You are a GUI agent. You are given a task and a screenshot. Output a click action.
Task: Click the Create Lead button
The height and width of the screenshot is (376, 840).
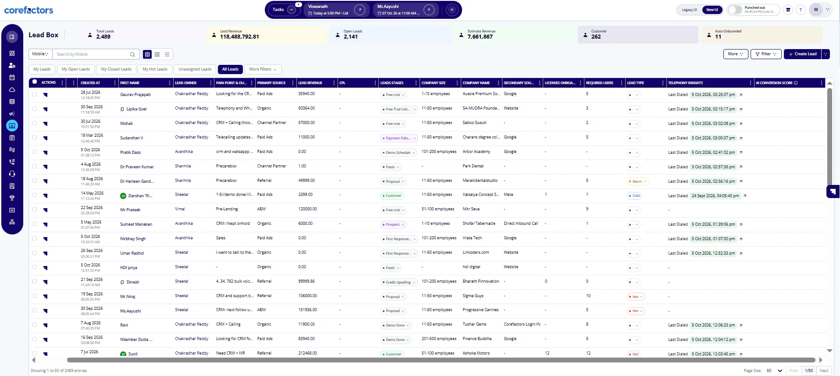coord(802,54)
